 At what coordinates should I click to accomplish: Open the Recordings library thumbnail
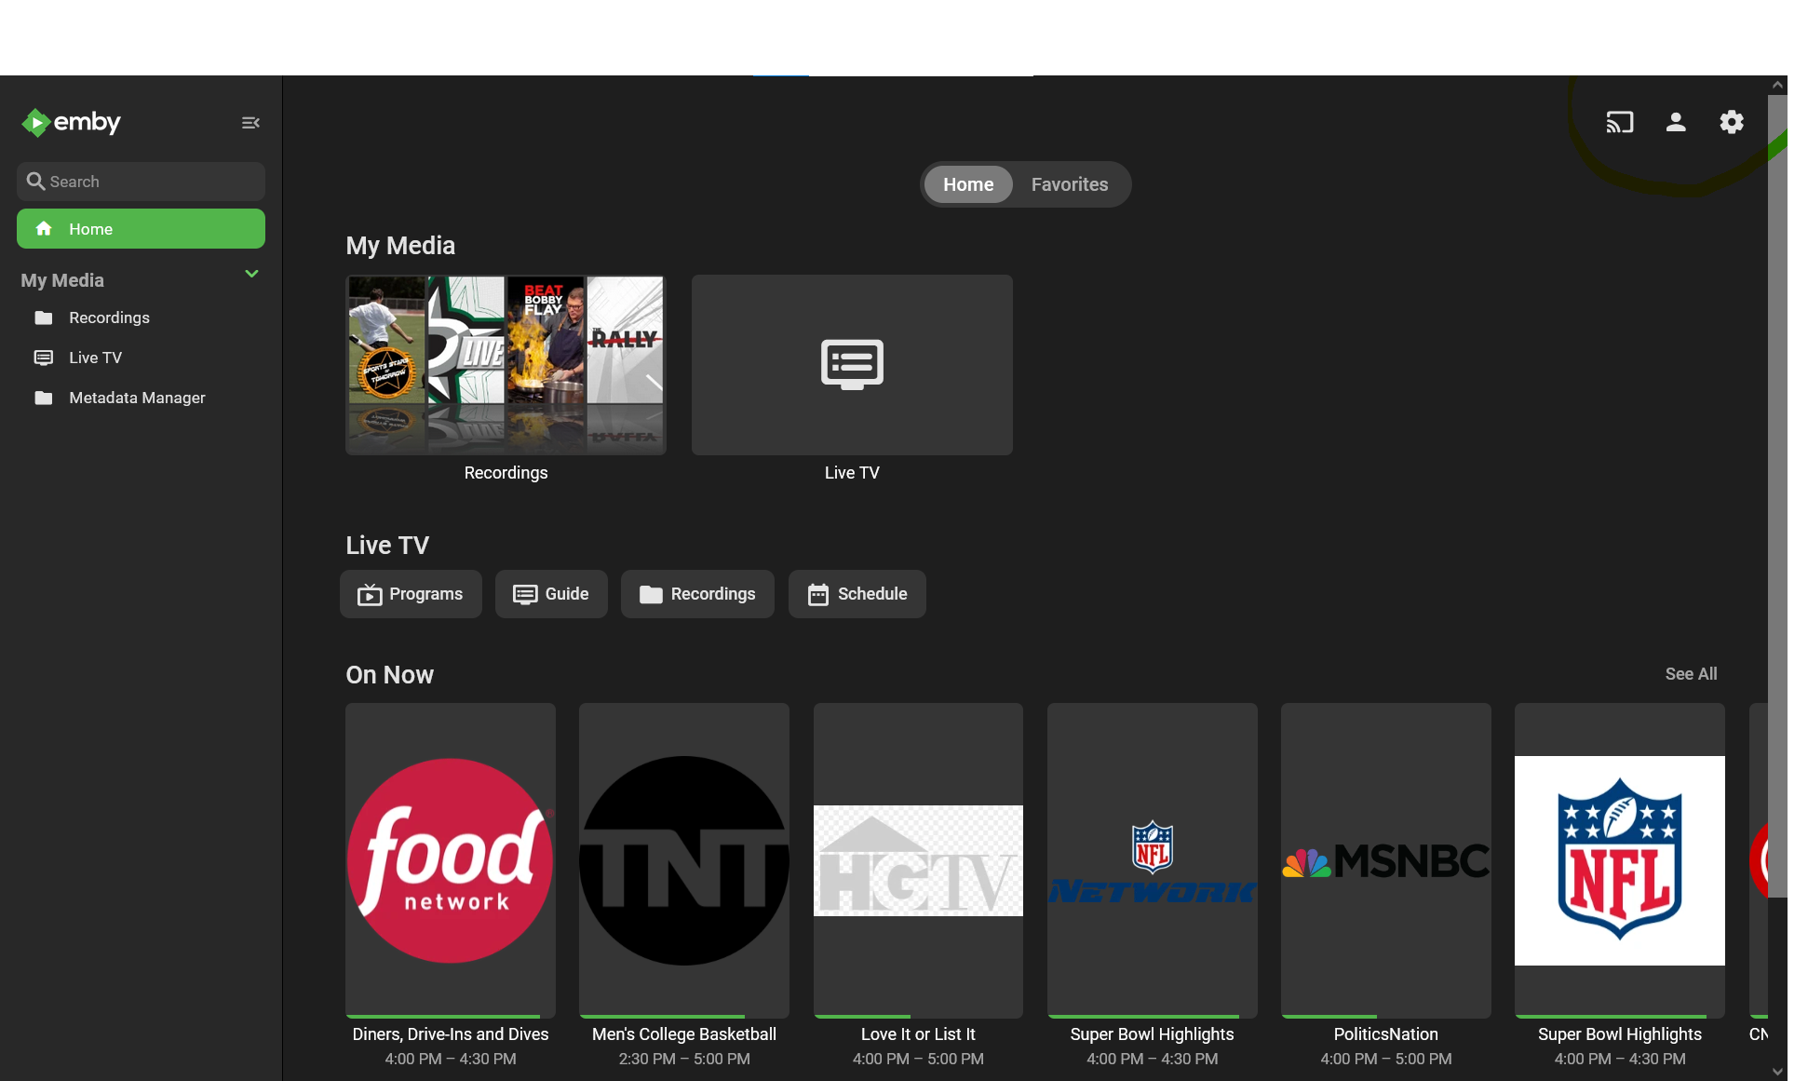(x=506, y=365)
